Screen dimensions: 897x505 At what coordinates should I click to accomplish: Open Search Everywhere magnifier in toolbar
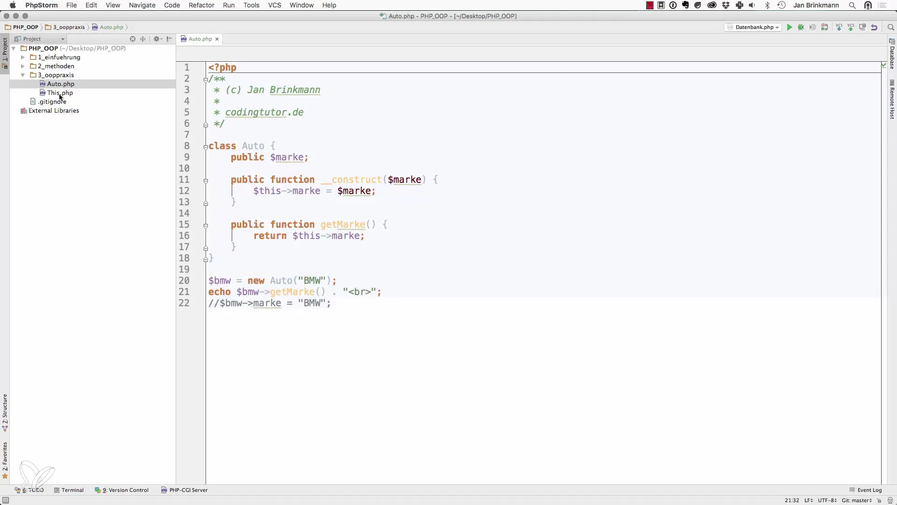pos(890,28)
